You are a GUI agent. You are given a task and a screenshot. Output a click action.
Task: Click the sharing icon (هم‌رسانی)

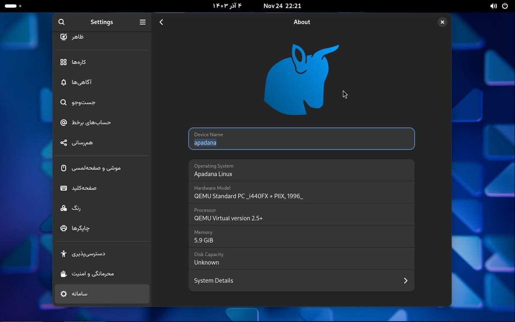(64, 143)
